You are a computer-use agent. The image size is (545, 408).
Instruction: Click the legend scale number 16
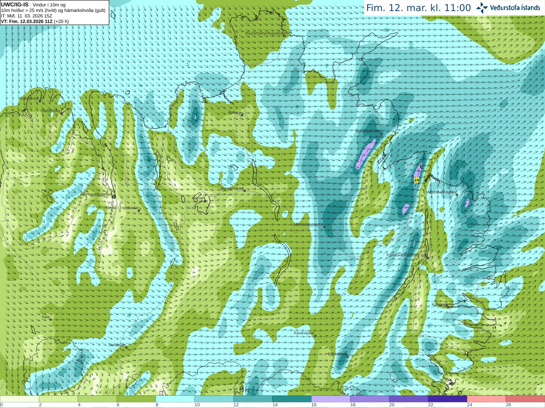point(314,405)
